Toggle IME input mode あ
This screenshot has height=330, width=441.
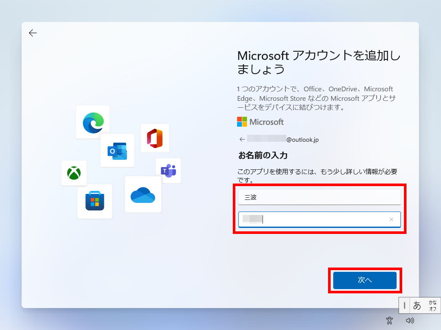click(417, 305)
